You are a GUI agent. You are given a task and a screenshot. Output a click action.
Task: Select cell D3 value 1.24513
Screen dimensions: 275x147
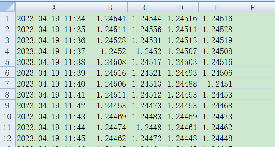181,40
